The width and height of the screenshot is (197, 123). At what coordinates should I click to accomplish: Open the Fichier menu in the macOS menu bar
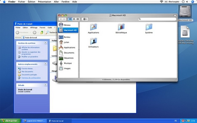[x=22, y=2]
